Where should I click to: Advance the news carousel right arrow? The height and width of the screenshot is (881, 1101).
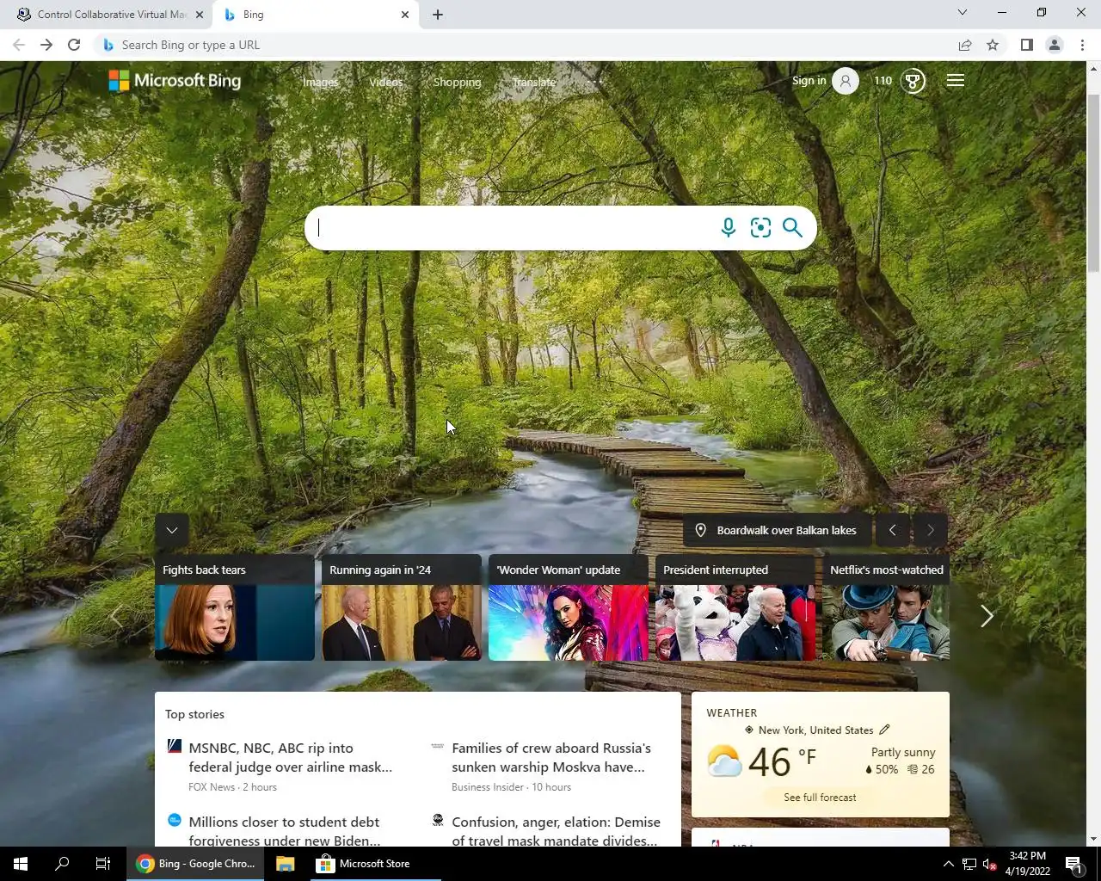pyautogui.click(x=987, y=616)
